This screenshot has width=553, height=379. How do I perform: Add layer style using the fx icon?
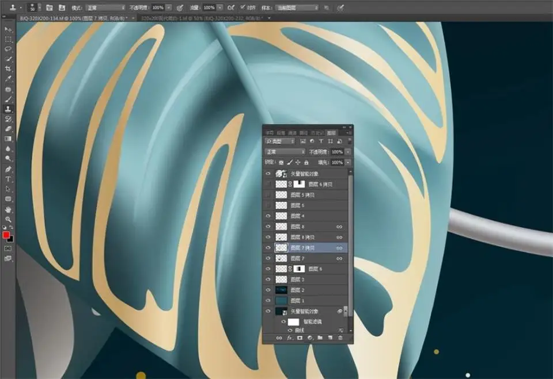[290, 338]
